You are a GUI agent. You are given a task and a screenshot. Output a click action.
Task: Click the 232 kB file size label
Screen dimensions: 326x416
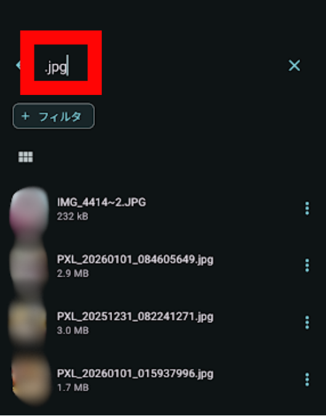click(x=73, y=216)
